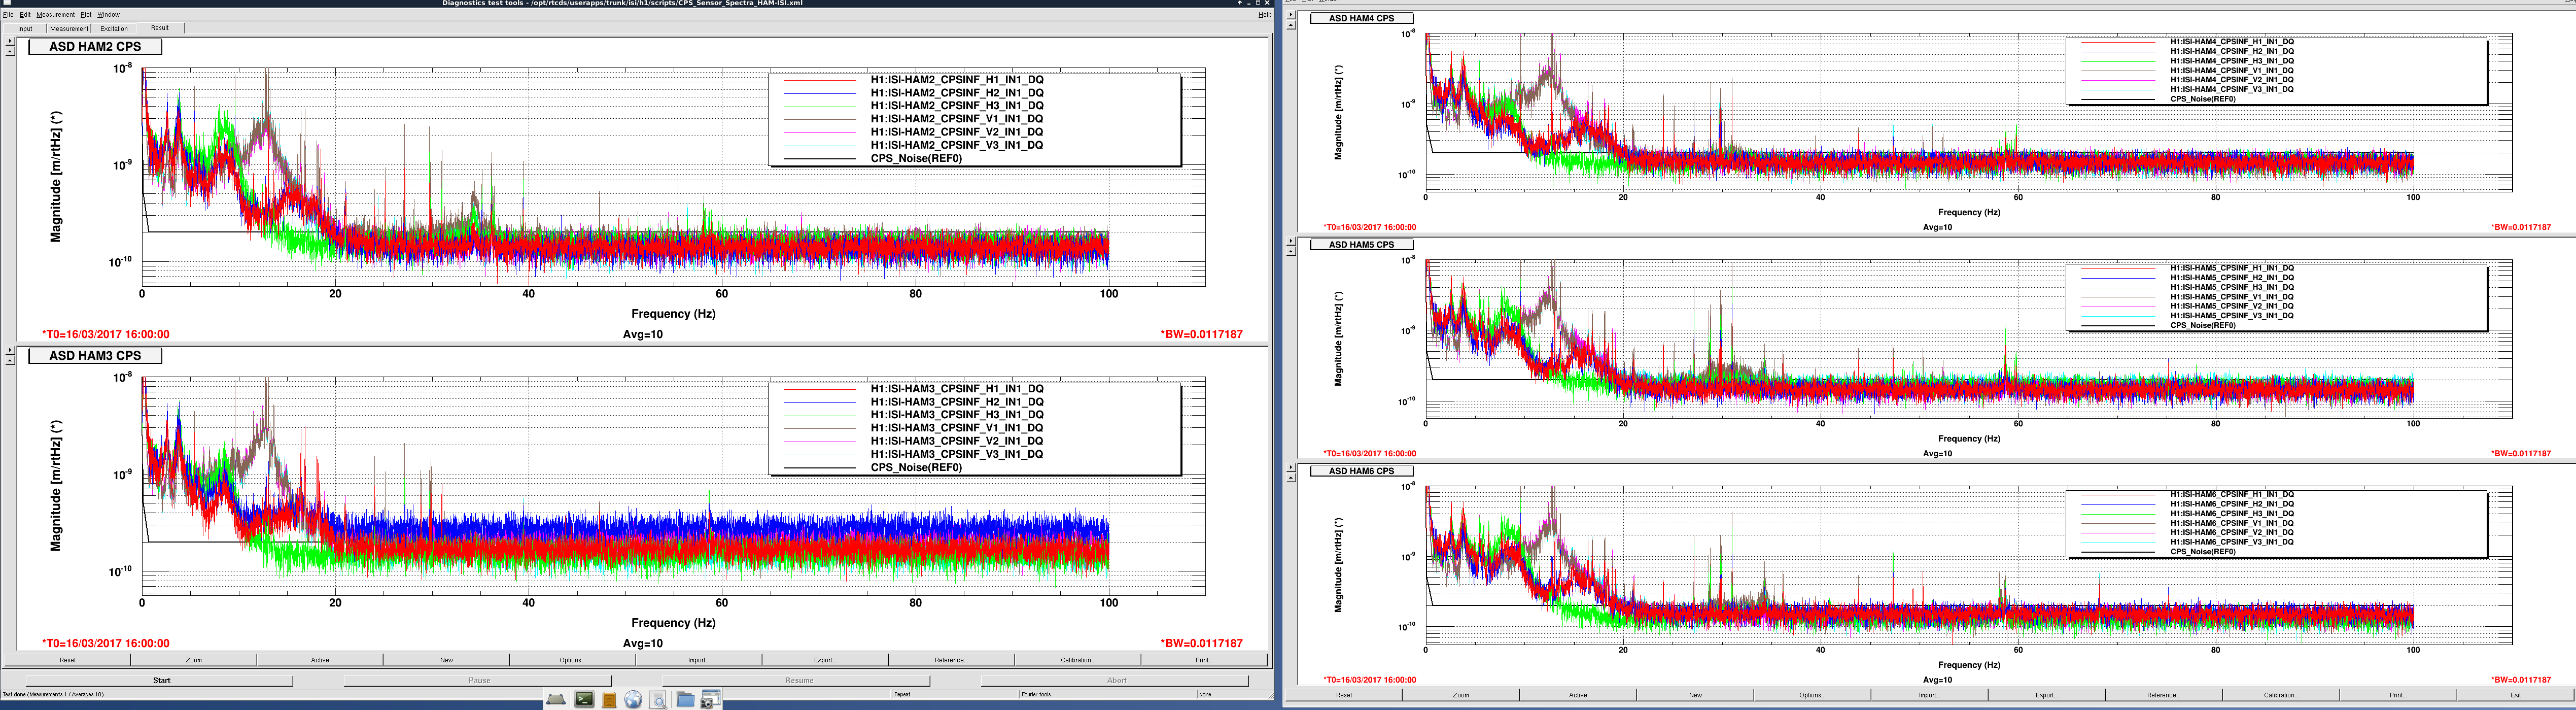Click the Abort button
The height and width of the screenshot is (710, 2576).
coord(1116,680)
